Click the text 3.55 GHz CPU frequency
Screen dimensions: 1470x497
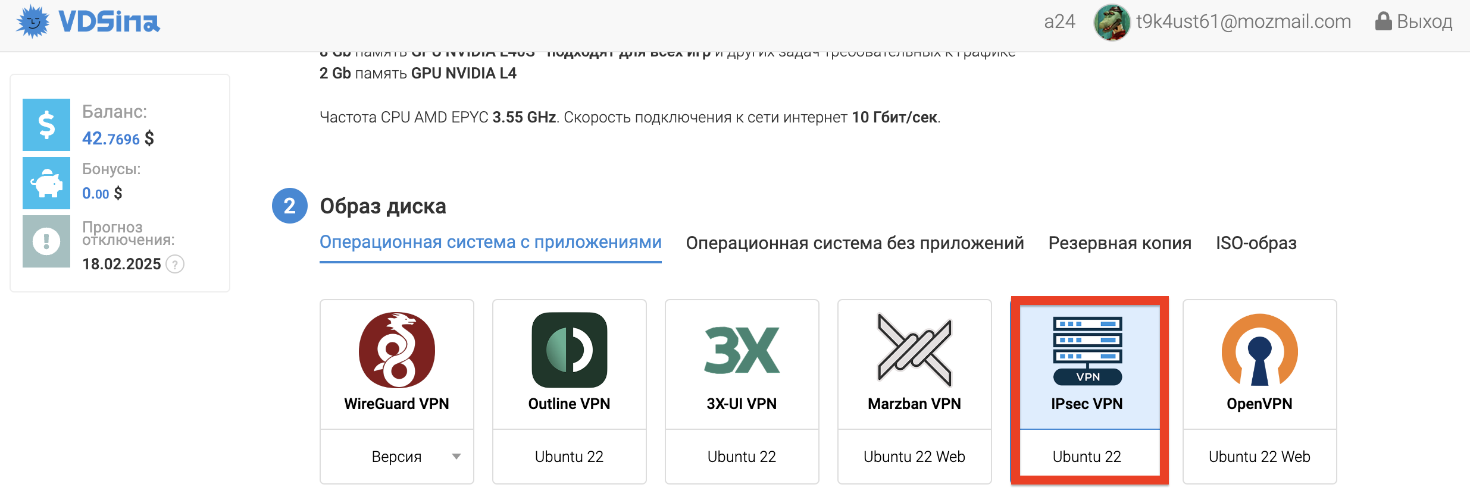click(x=524, y=117)
